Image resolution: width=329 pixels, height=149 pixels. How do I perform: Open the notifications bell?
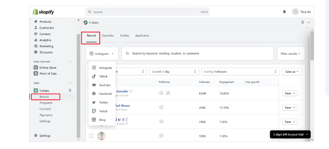point(284,12)
